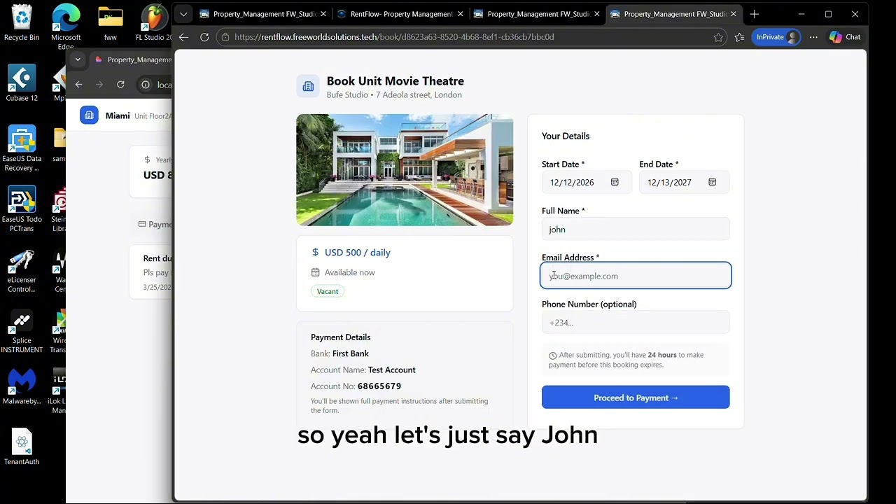The width and height of the screenshot is (896, 504).
Task: Click the Book Unit Movie Theatre heading
Action: [x=395, y=81]
